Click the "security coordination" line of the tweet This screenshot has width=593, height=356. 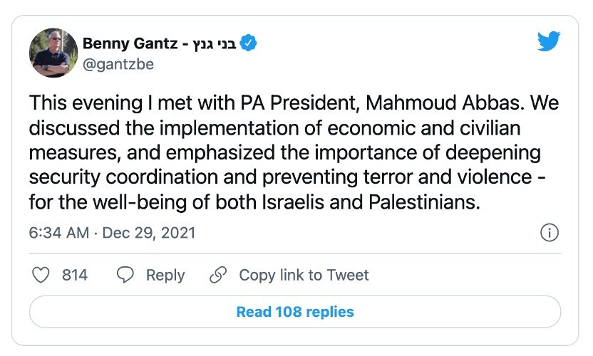(x=294, y=177)
